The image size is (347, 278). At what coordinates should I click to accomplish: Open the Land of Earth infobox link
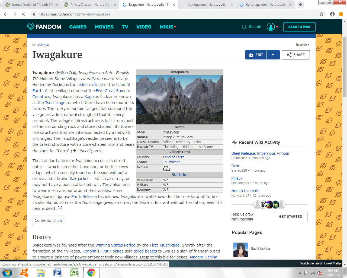pyautogui.click(x=173, y=157)
